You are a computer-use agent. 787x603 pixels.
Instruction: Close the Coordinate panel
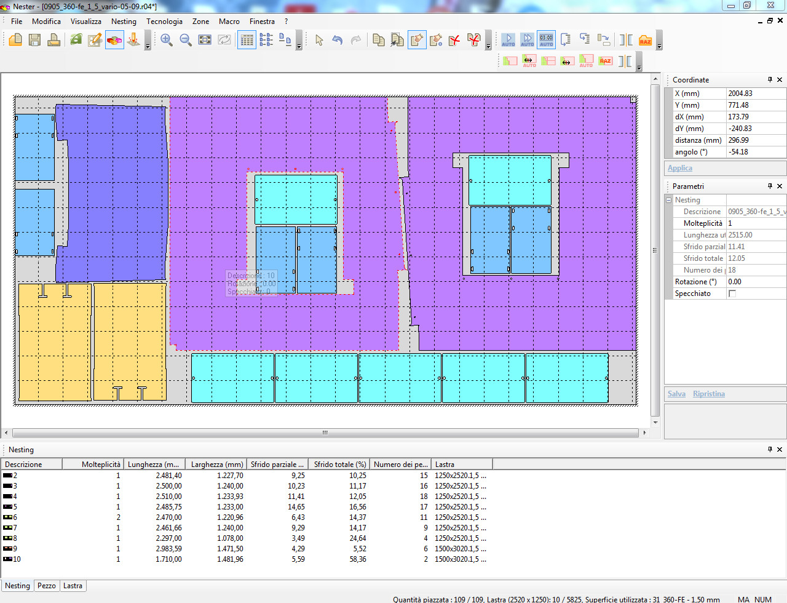click(x=780, y=79)
